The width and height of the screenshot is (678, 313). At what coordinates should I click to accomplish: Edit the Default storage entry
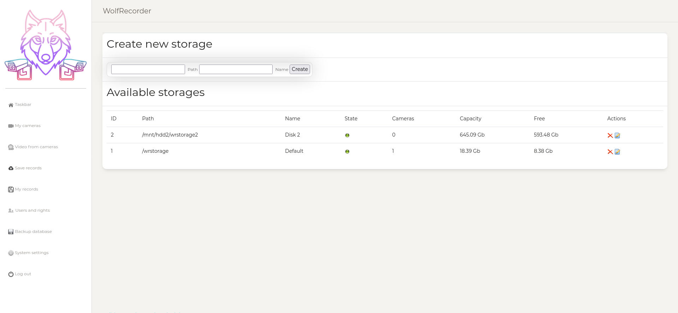pos(617,152)
